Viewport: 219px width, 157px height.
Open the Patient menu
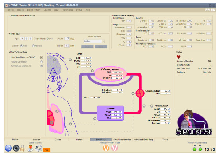(x=10, y=10)
